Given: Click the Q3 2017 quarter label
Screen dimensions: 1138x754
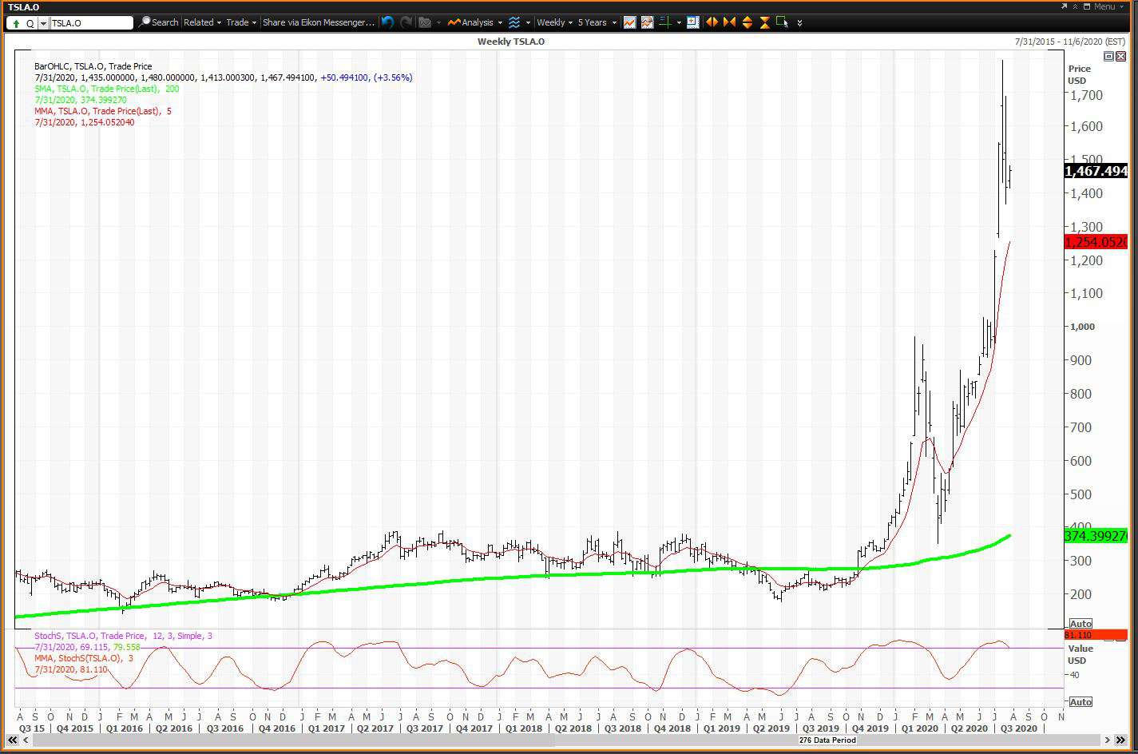Looking at the screenshot, I should click(425, 728).
